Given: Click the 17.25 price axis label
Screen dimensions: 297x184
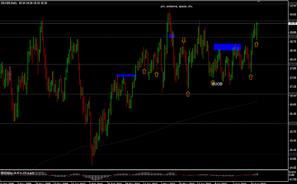Looking at the screenshot, I should (293, 87).
